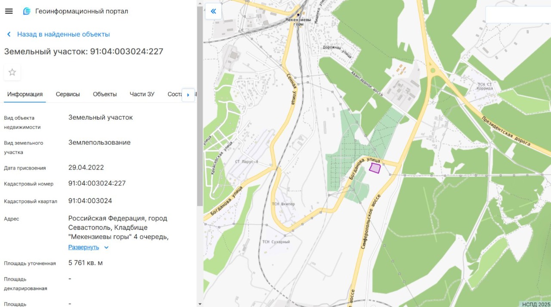Collapse the side panel with double-chevron button
Image resolution: width=551 pixels, height=307 pixels.
[x=213, y=11]
